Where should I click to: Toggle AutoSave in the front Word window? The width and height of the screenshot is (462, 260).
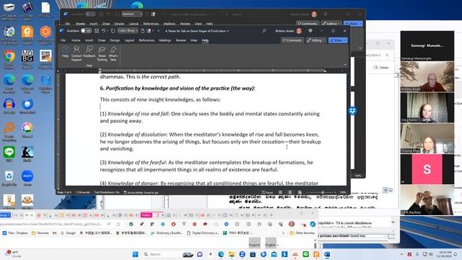[x=86, y=30]
